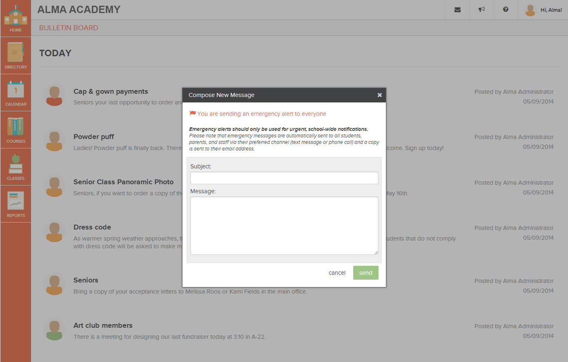568x362 pixels.
Task: Open the Seniors bulletin post
Action: [86, 280]
